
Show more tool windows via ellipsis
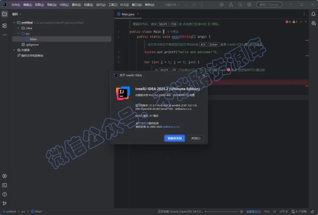4,35
